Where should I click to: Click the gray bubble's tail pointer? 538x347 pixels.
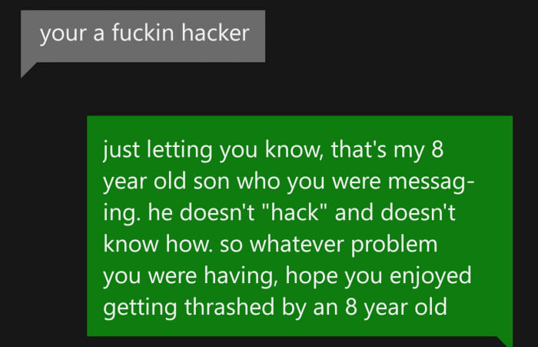tap(29, 70)
